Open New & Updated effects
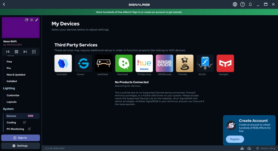Screen dimensions: 278x151 [x=16, y=75]
